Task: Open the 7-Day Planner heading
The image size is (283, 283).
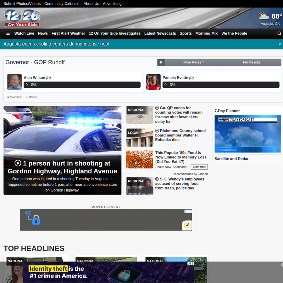Action: [x=227, y=111]
